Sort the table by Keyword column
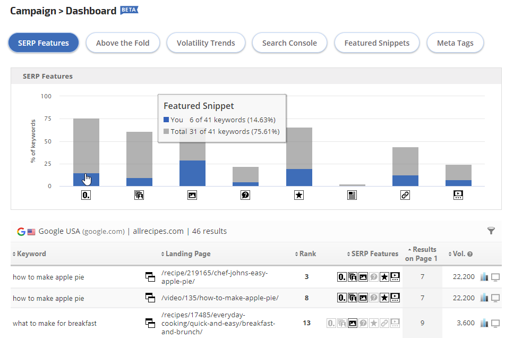The image size is (505, 338). 31,254
